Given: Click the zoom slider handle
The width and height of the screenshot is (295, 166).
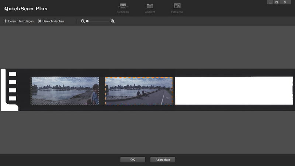Looking at the screenshot, I should point(87,21).
